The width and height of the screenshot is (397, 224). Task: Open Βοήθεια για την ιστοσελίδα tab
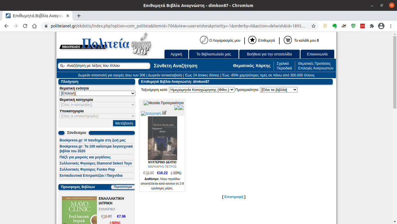[x=269, y=54]
